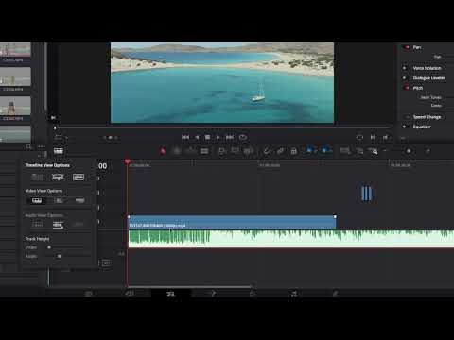
Task: Click the Mark Out icon
Action: [x=385, y=137]
